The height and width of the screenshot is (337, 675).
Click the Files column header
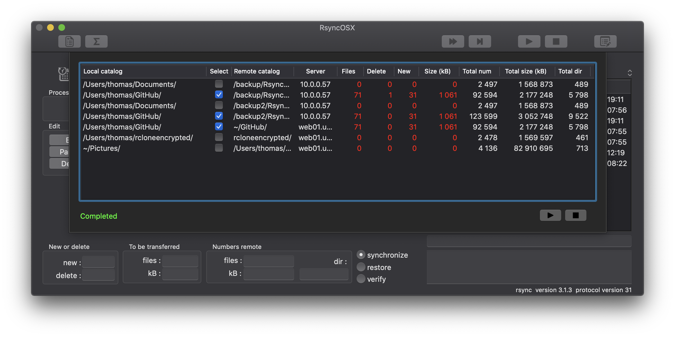[348, 71]
